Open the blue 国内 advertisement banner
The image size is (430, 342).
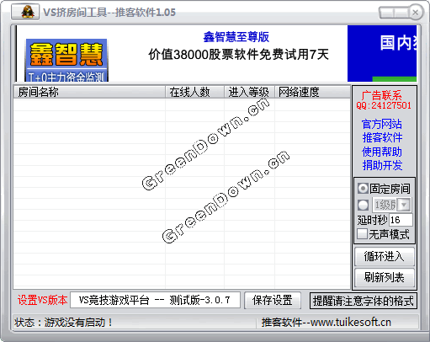pyautogui.click(x=382, y=53)
